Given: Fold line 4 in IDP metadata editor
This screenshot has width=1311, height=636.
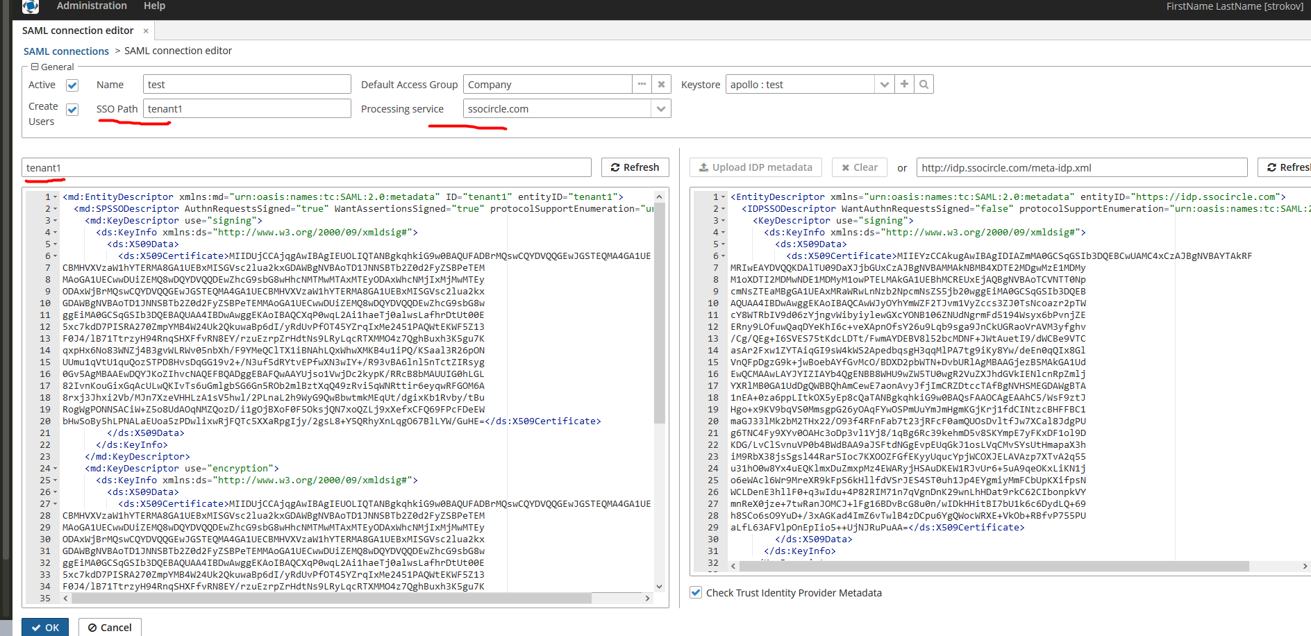Looking at the screenshot, I should [x=723, y=233].
